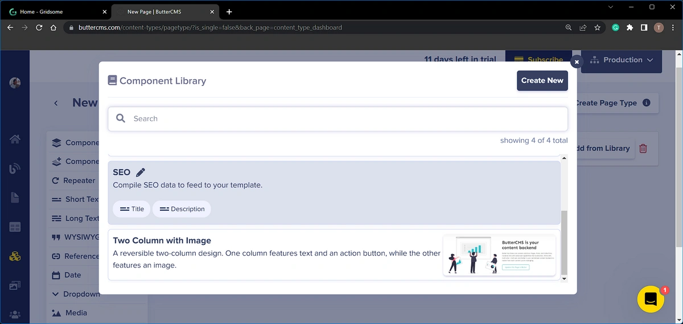Click the browser home icon
The image size is (683, 324).
(53, 27)
